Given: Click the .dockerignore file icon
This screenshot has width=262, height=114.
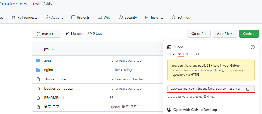Looking at the screenshot, I should [38, 79].
